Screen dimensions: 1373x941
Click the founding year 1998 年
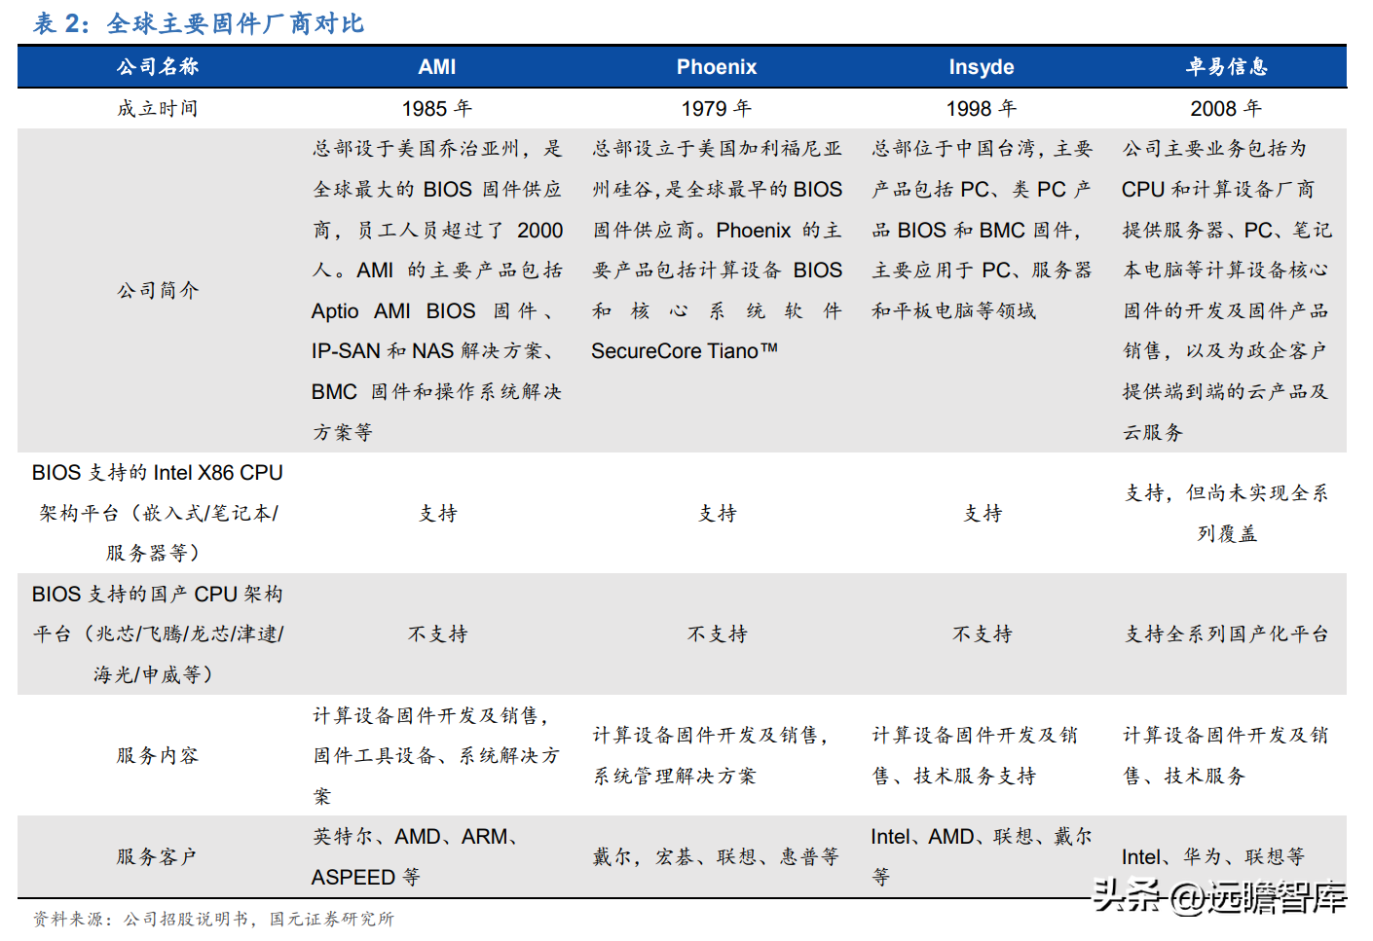click(x=982, y=108)
